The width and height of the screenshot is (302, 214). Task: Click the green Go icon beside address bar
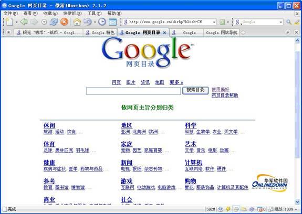pyautogui.click(x=222, y=22)
